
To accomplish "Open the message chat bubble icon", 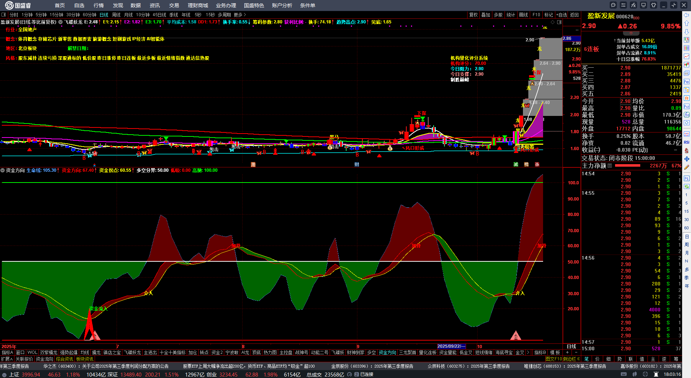I will pos(613,5).
